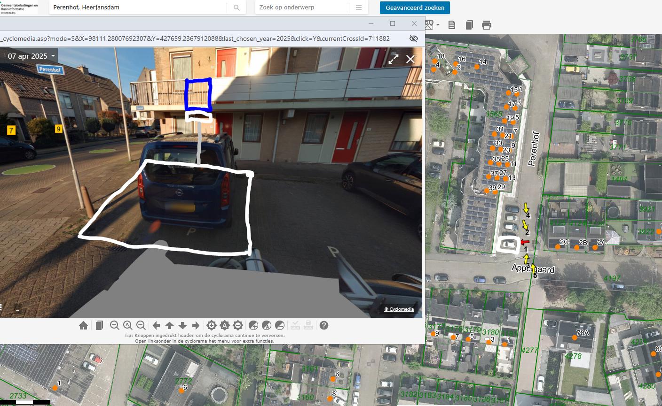Screen dimensions: 662x406
Task: Open cyclorama help question mark icon
Action: (324, 325)
